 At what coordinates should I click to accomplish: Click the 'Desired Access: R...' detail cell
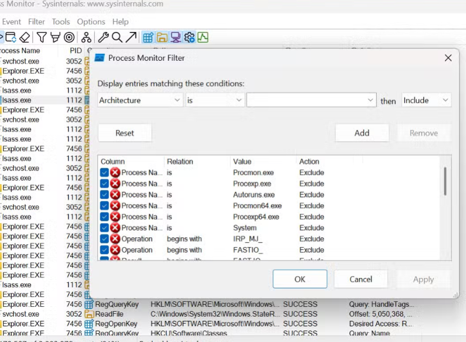point(381,324)
